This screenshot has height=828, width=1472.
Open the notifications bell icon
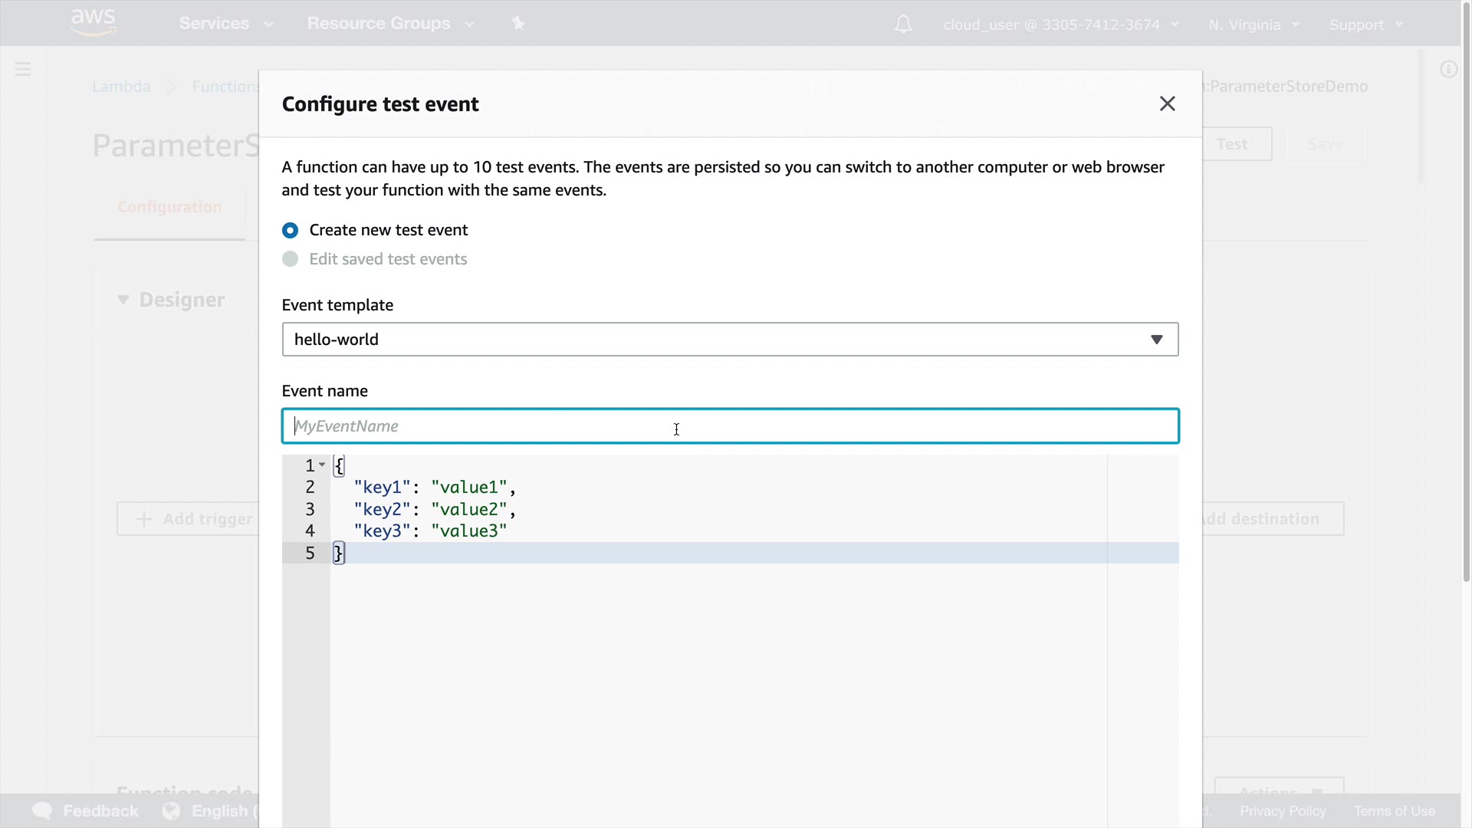(903, 25)
